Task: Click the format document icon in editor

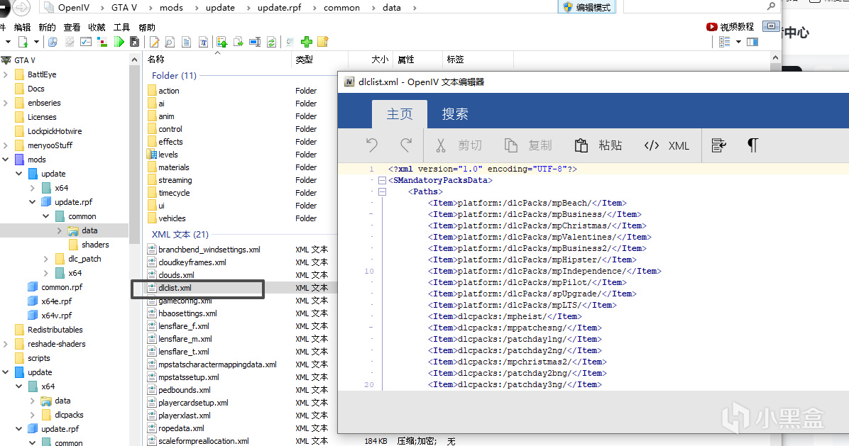Action: (x=718, y=145)
